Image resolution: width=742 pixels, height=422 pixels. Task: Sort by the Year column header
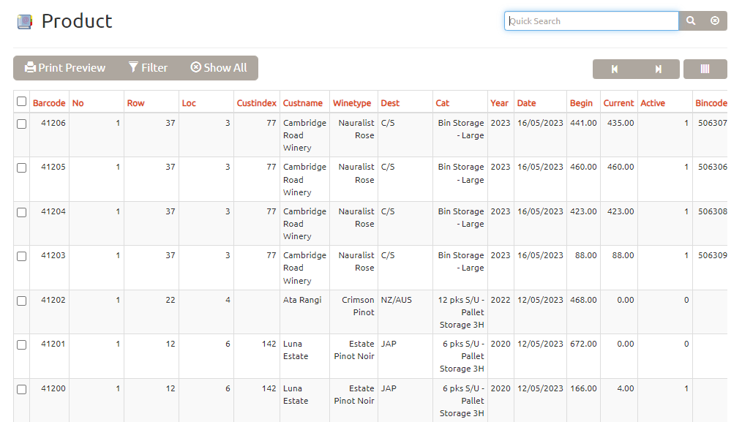(499, 103)
